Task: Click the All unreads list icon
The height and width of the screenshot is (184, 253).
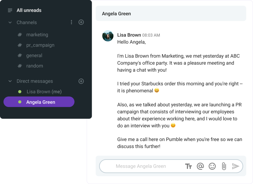Action: click(10, 10)
